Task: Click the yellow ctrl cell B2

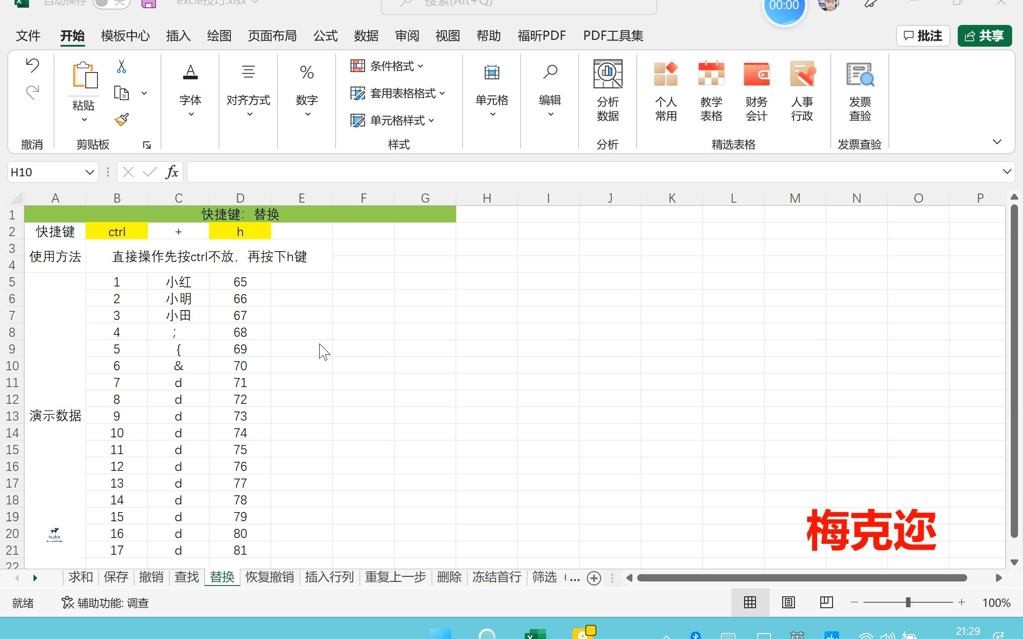Action: click(x=117, y=232)
